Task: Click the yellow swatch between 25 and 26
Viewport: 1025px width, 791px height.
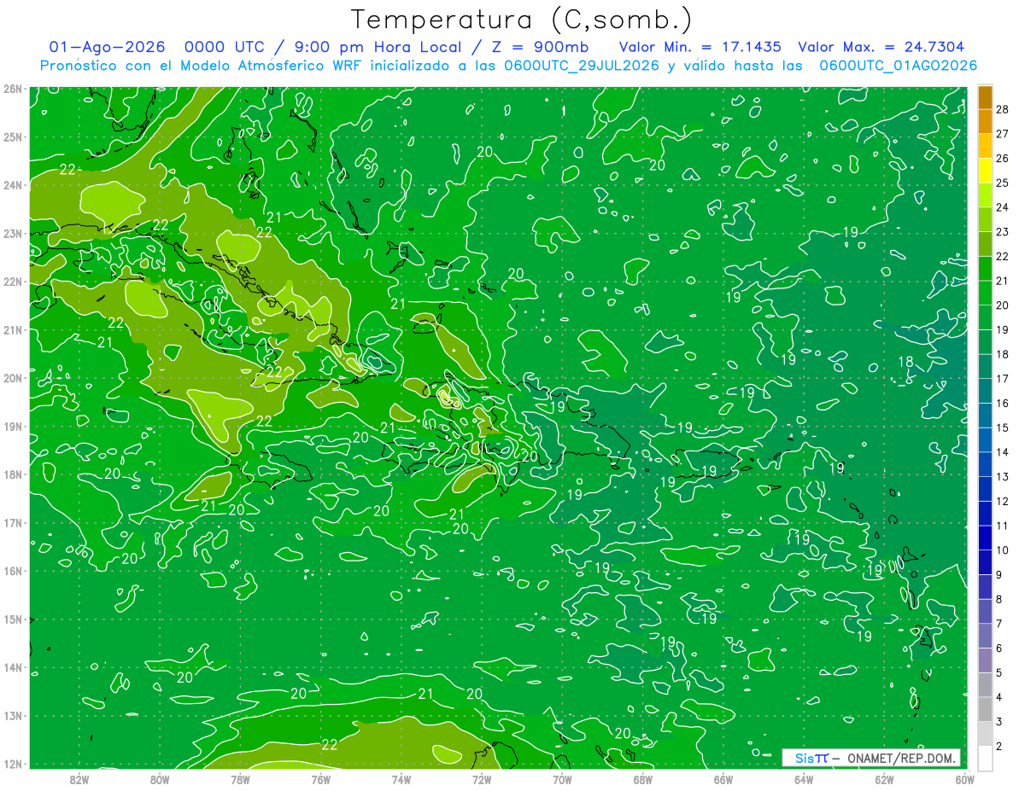Action: click(985, 171)
